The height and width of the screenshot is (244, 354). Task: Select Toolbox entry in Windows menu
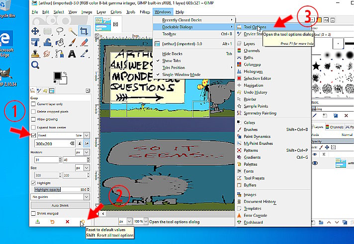click(x=194, y=34)
